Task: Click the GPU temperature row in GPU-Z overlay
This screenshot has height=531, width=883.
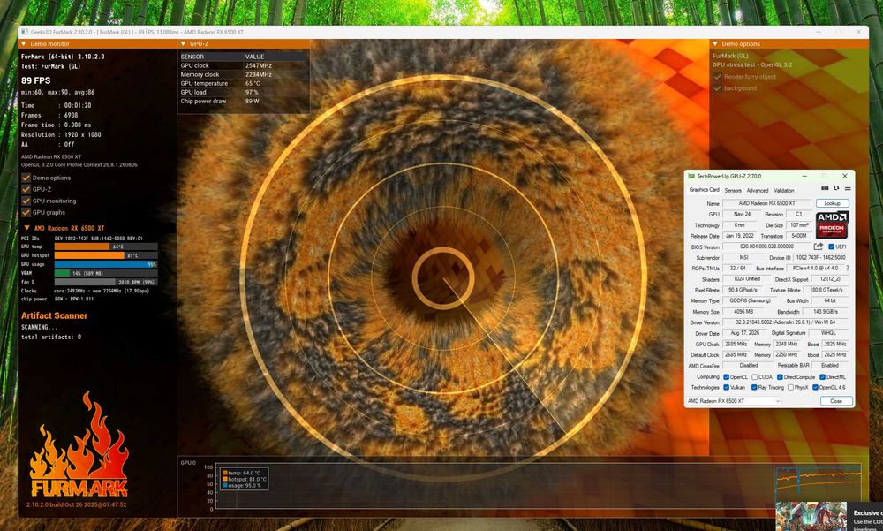Action: click(244, 83)
